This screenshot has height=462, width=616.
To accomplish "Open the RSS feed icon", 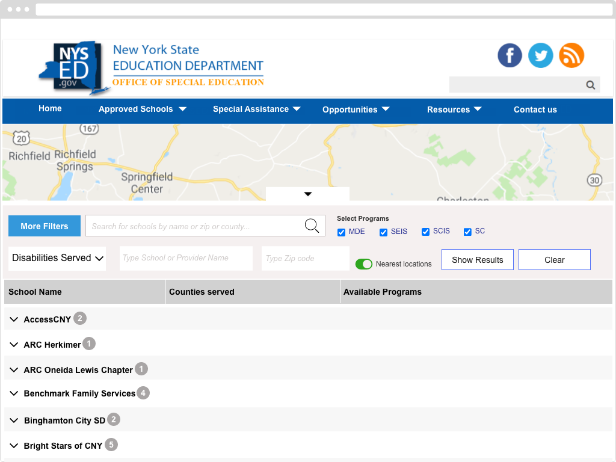I will click(x=571, y=55).
